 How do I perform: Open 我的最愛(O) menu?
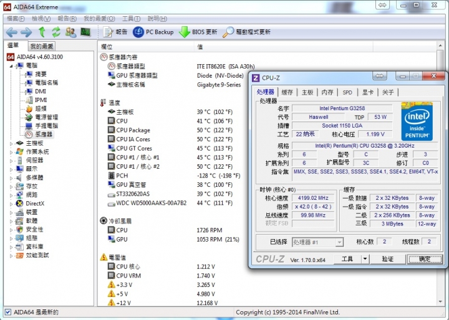[99, 19]
